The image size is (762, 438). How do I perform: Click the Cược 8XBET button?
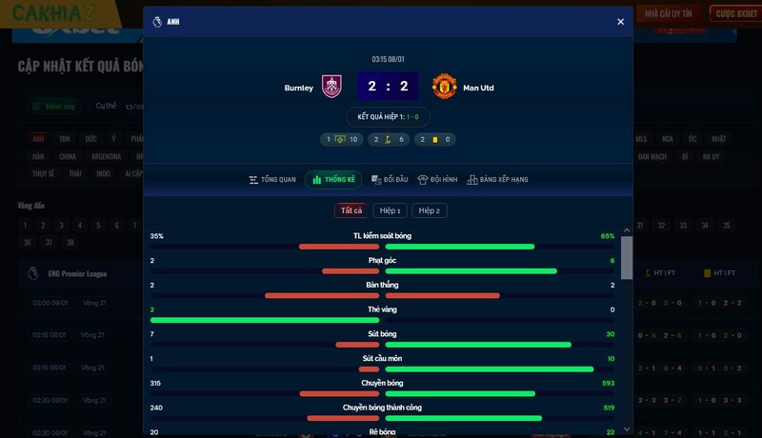(734, 13)
